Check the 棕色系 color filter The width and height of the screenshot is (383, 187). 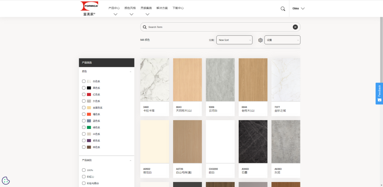pos(84,147)
